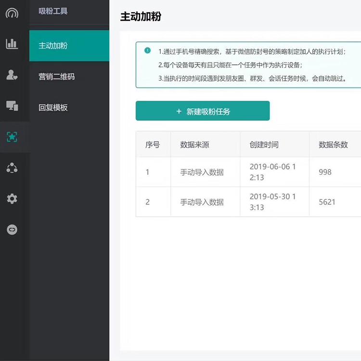Click the 主动加粉 page title
This screenshot has width=361, height=361.
tap(141, 16)
